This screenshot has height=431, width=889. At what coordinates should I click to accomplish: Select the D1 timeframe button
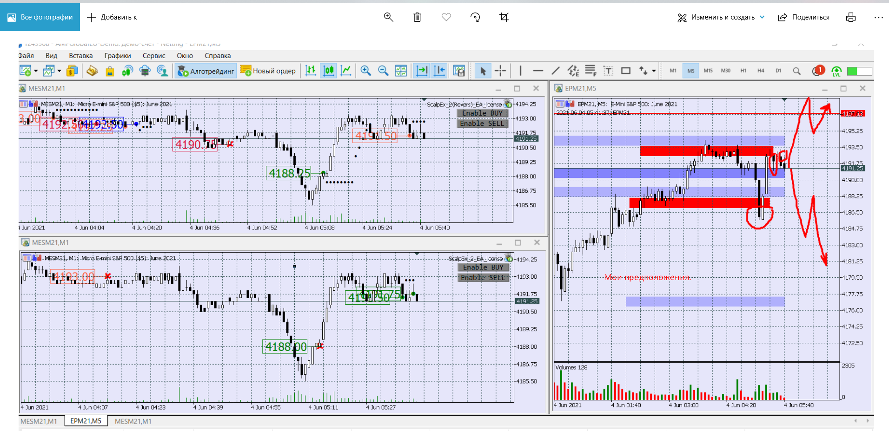[778, 71]
